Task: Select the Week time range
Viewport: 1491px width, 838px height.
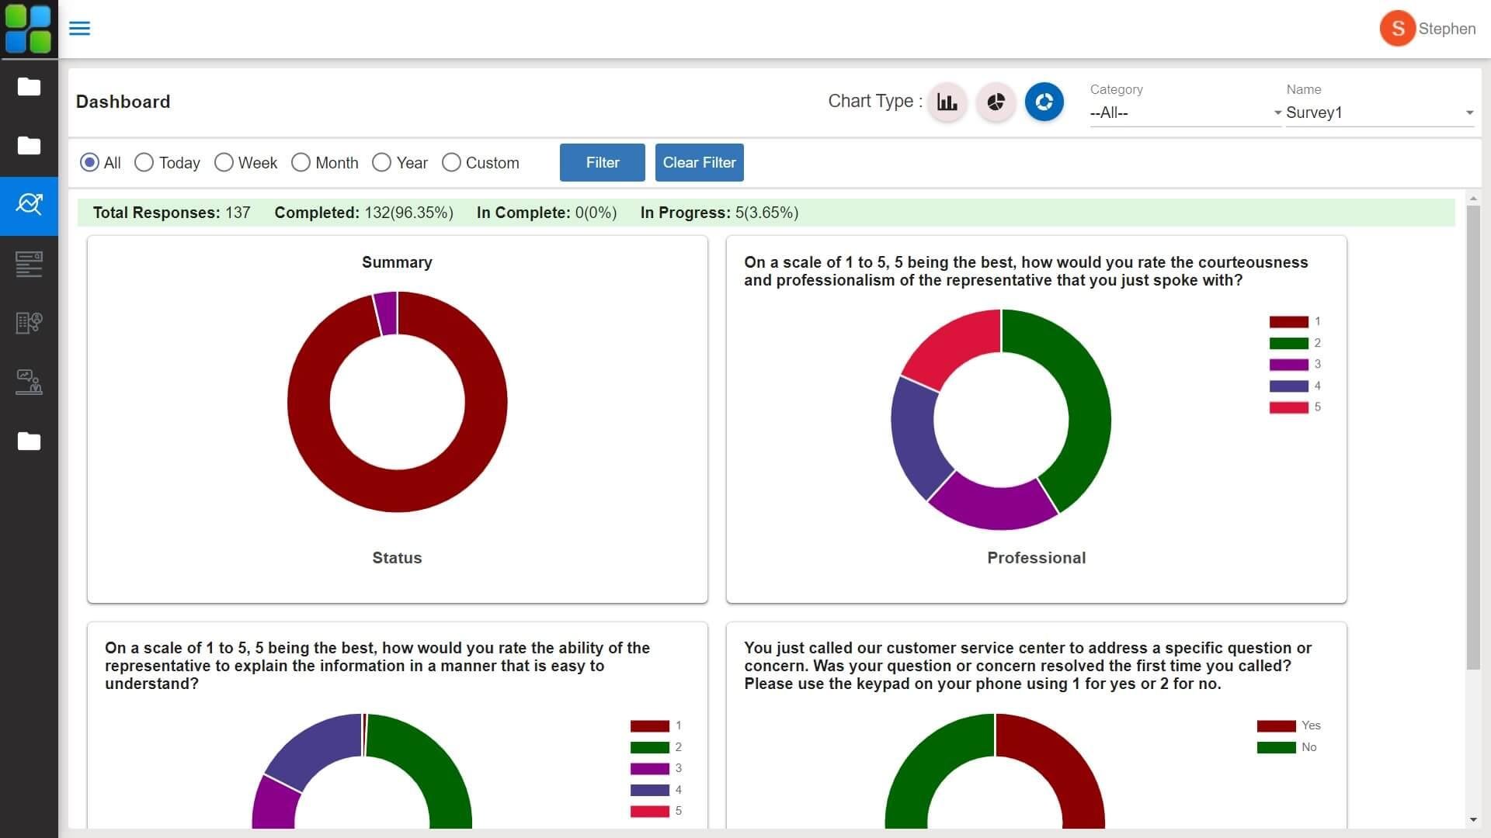Action: point(224,163)
